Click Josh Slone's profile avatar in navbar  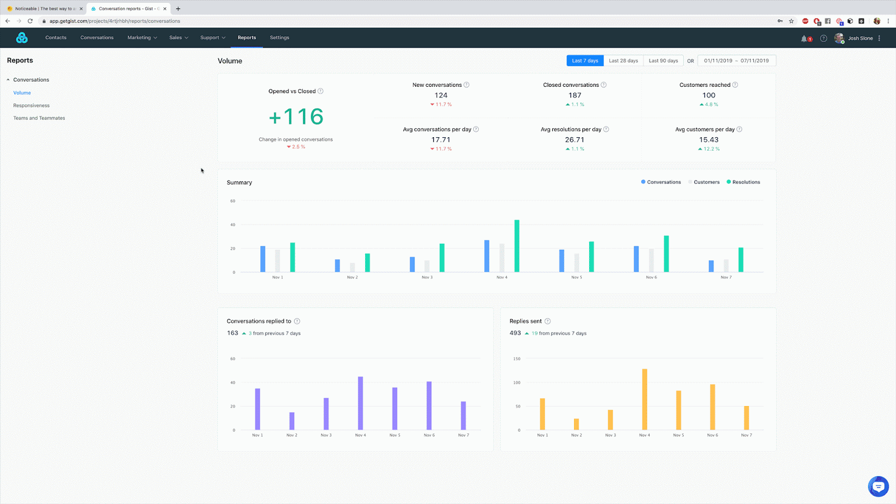(839, 38)
